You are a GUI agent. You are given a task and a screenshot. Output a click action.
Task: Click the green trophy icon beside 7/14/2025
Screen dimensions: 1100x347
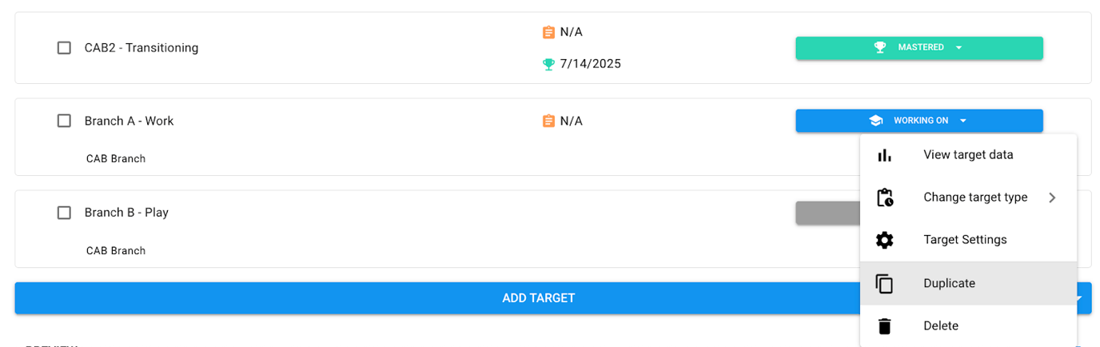point(548,64)
